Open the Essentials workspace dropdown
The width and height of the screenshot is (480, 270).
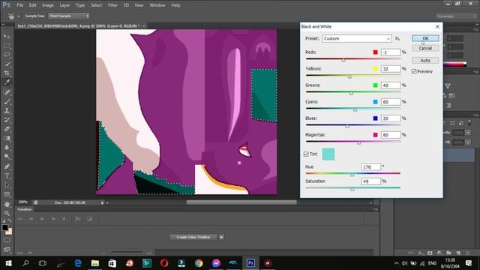click(456, 16)
